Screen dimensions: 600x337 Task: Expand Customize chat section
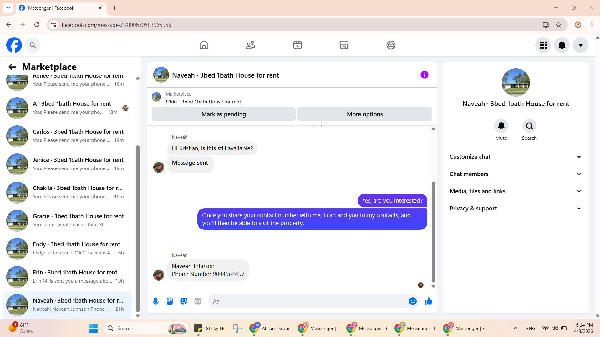(516, 157)
